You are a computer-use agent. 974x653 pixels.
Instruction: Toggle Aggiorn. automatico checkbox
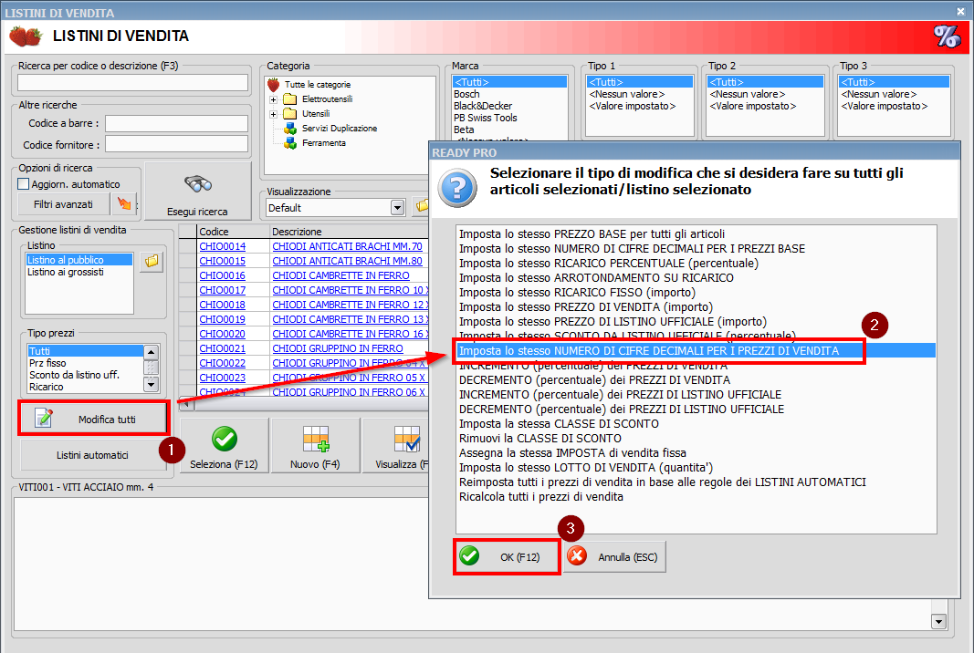pos(24,183)
